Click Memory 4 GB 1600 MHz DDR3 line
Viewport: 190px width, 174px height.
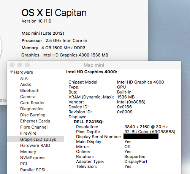click(54, 48)
